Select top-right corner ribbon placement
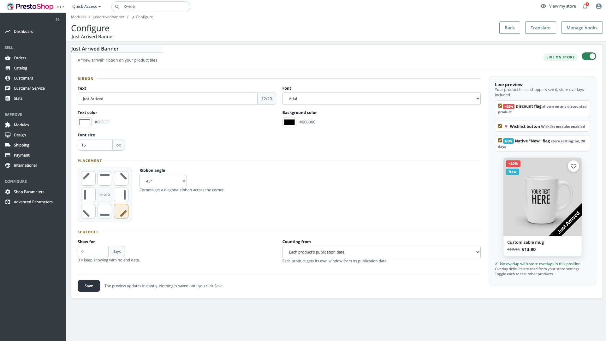Screen dimensions: 606x341 click(121, 178)
